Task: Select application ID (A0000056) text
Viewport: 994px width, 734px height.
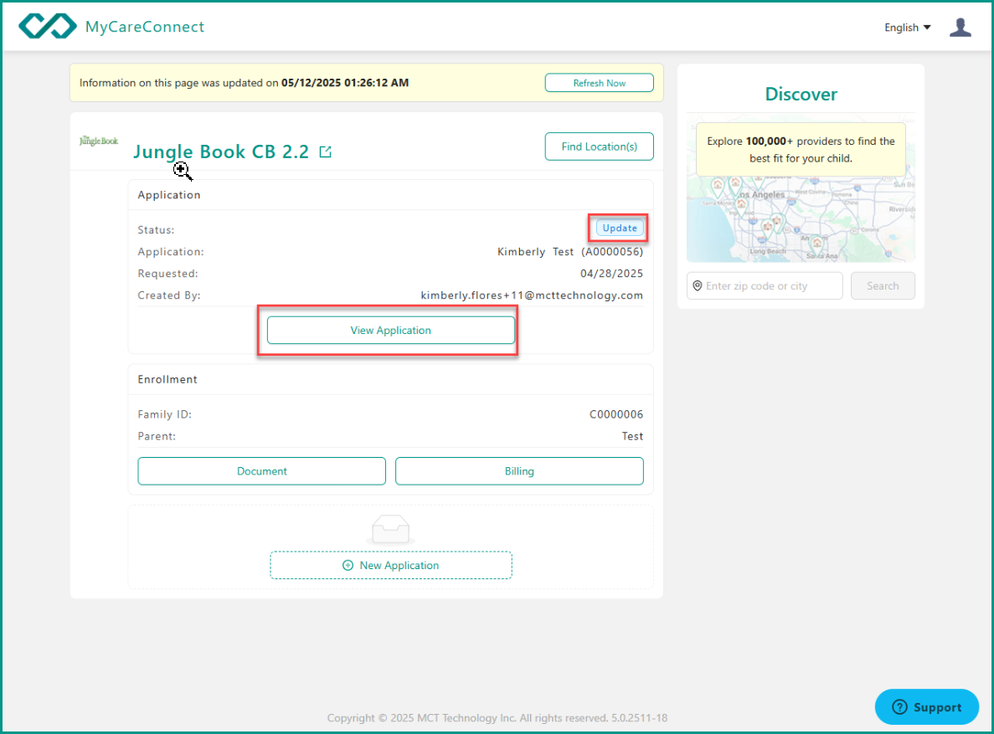Action: [612, 252]
